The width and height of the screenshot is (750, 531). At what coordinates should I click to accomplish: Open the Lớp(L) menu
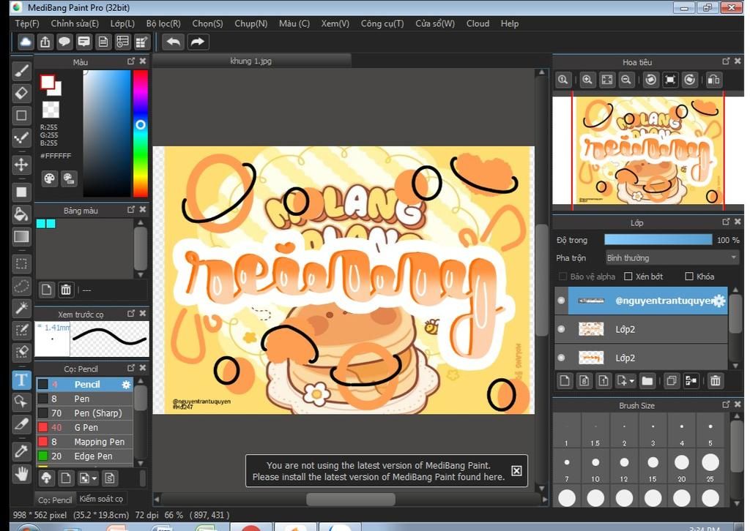pyautogui.click(x=122, y=23)
